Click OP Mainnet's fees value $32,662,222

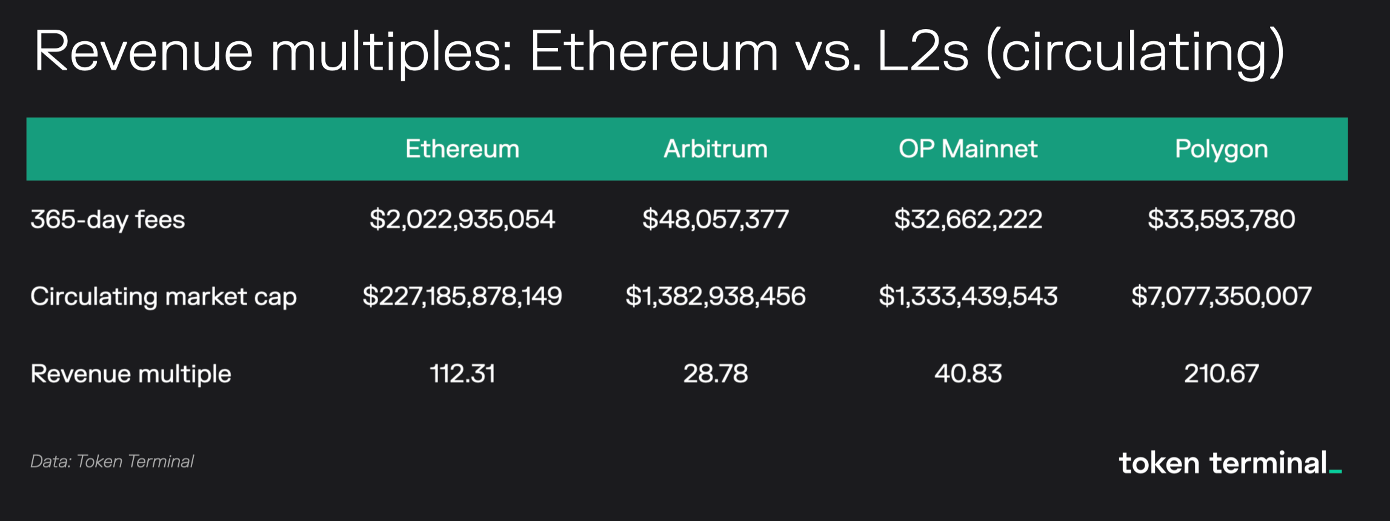point(968,219)
